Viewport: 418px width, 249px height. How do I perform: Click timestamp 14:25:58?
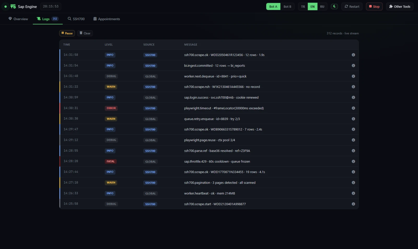coord(71,204)
